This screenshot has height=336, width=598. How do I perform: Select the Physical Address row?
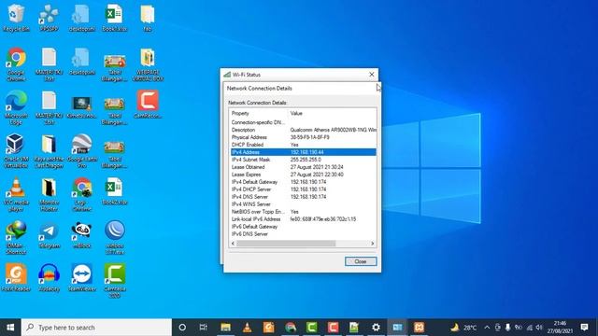[x=303, y=137]
